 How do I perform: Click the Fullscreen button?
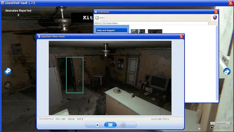221,123
